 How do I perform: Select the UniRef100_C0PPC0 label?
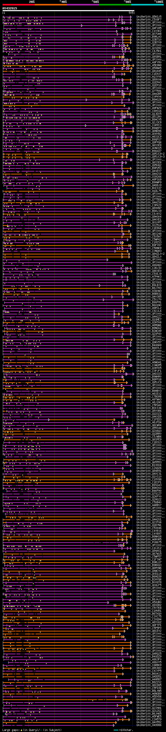pos(149,125)
